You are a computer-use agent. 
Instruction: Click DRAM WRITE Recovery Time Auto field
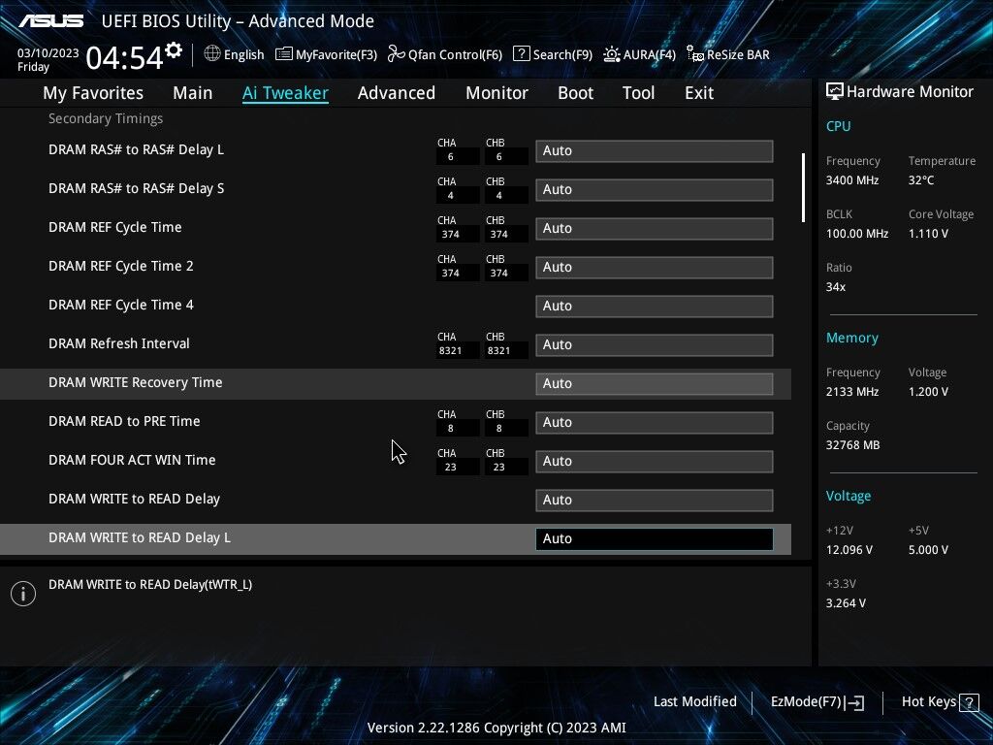click(x=655, y=383)
